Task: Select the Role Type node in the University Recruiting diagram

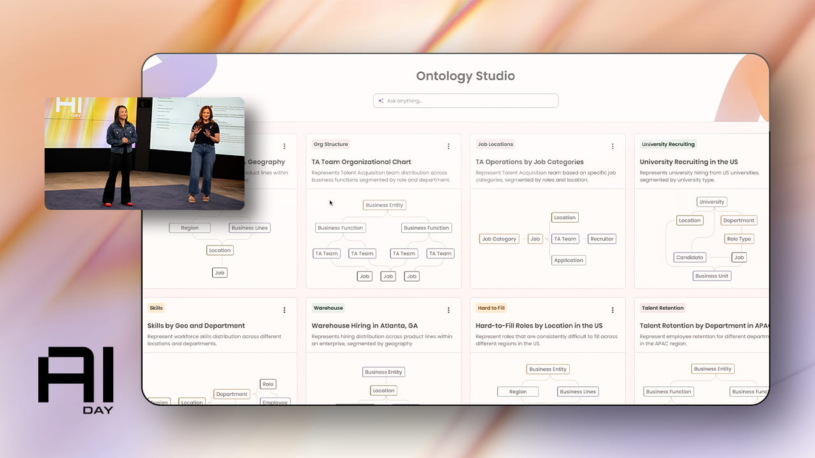Action: click(739, 239)
